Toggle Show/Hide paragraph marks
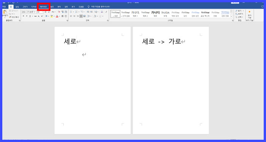266x142 pixels. (106, 12)
